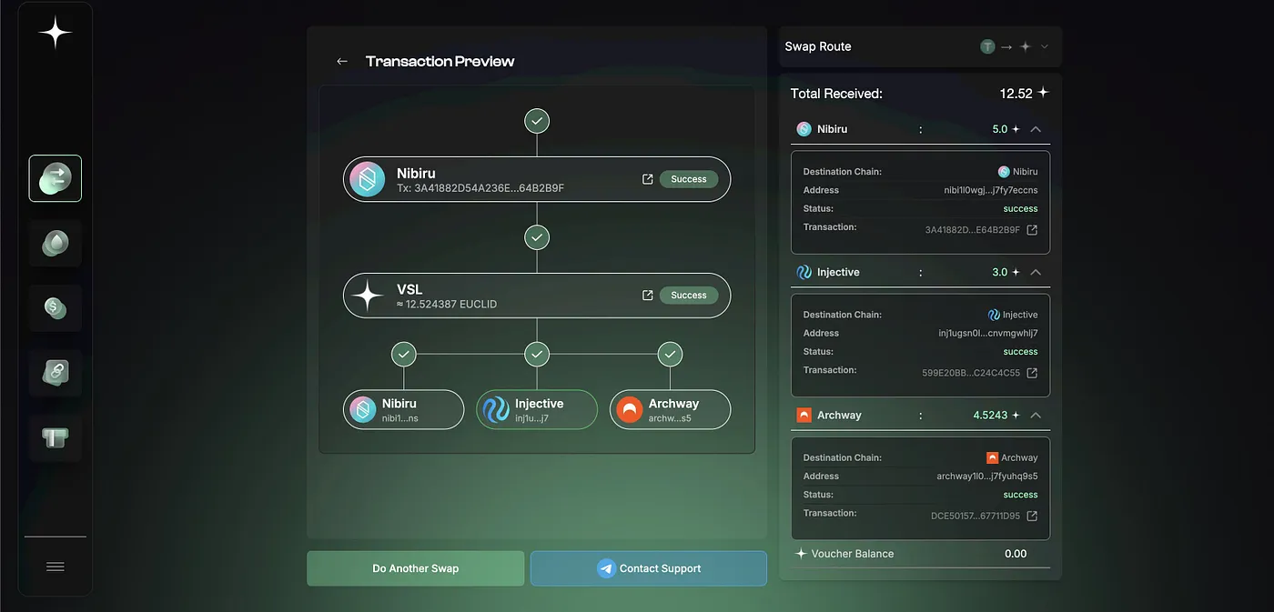The height and width of the screenshot is (612, 1274).
Task: Open the linked cards tool in sidebar
Action: click(x=55, y=373)
